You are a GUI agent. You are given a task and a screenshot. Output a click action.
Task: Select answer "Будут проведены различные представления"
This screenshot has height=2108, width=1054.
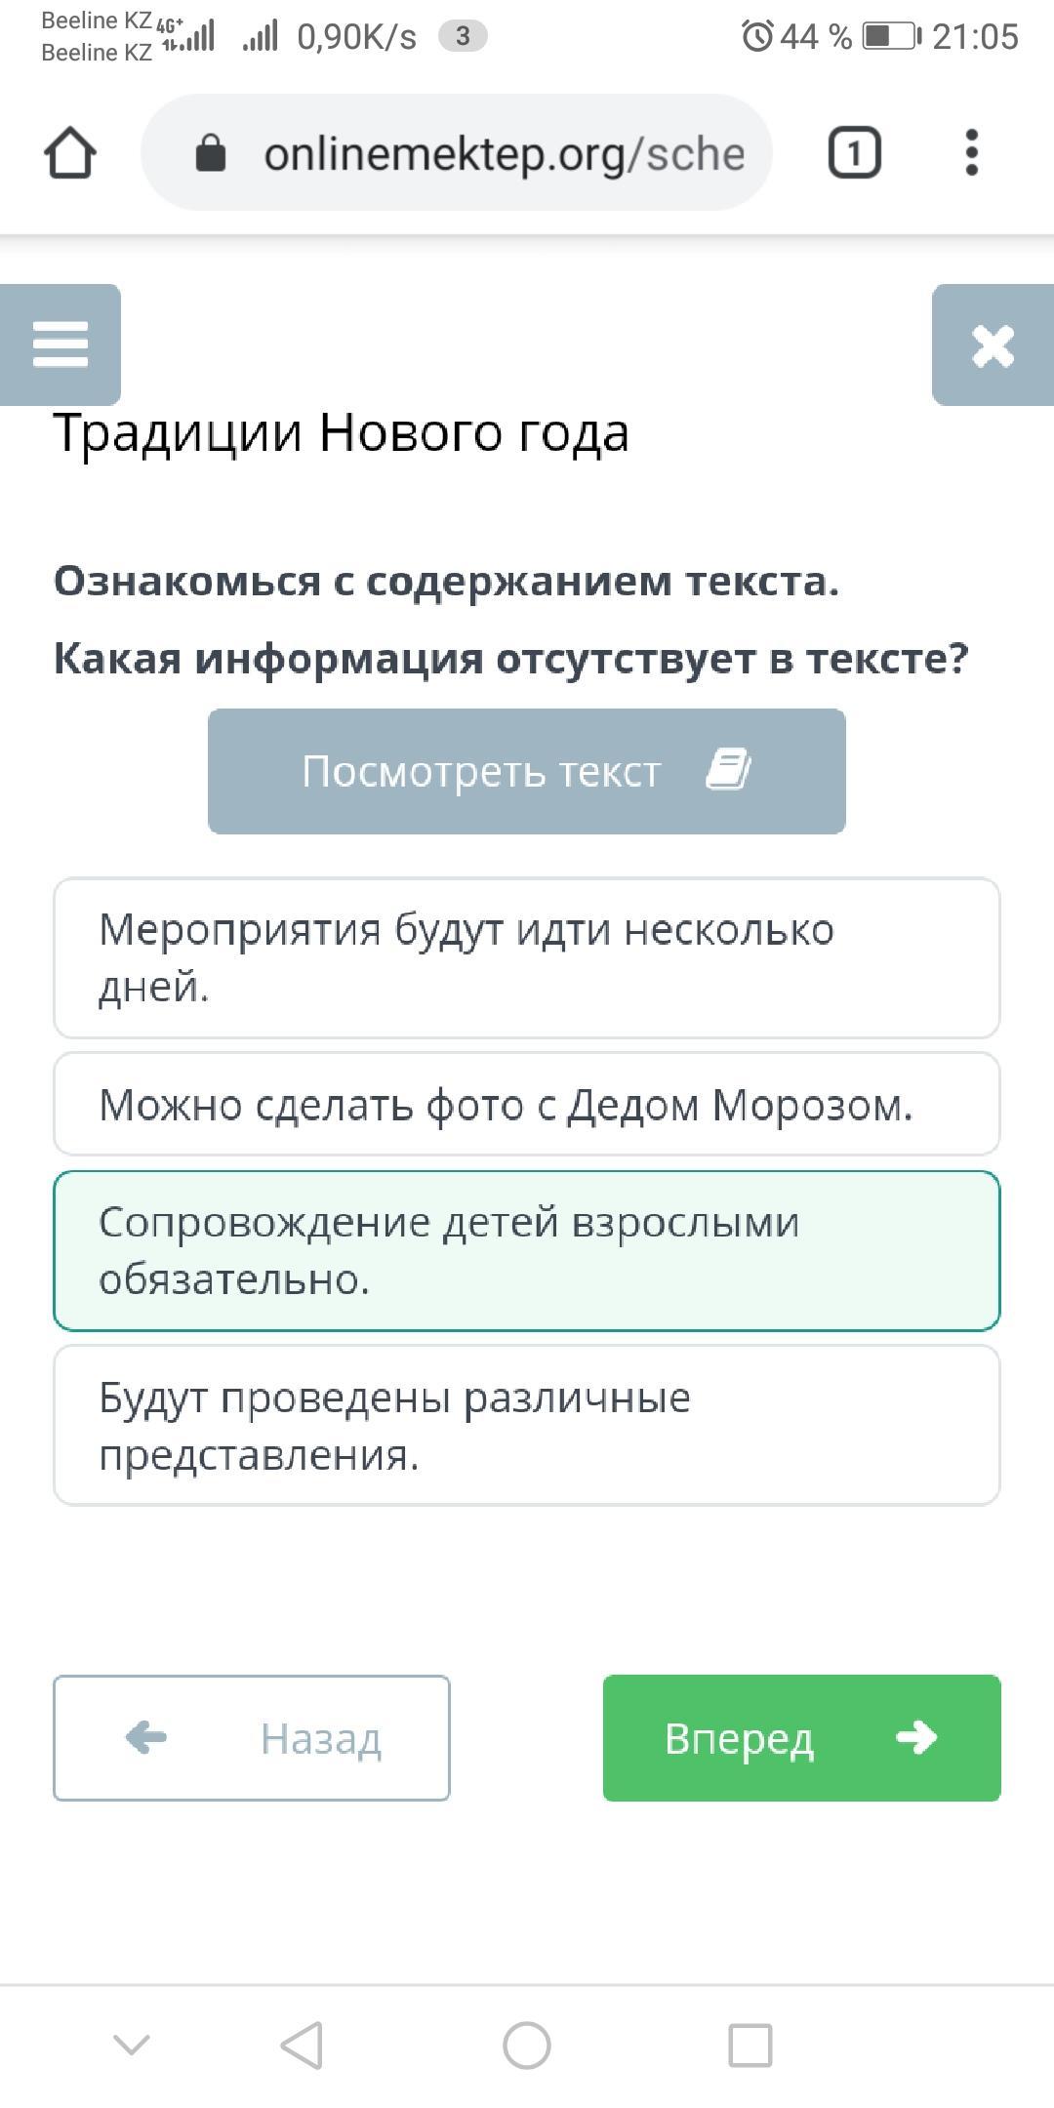point(527,1425)
